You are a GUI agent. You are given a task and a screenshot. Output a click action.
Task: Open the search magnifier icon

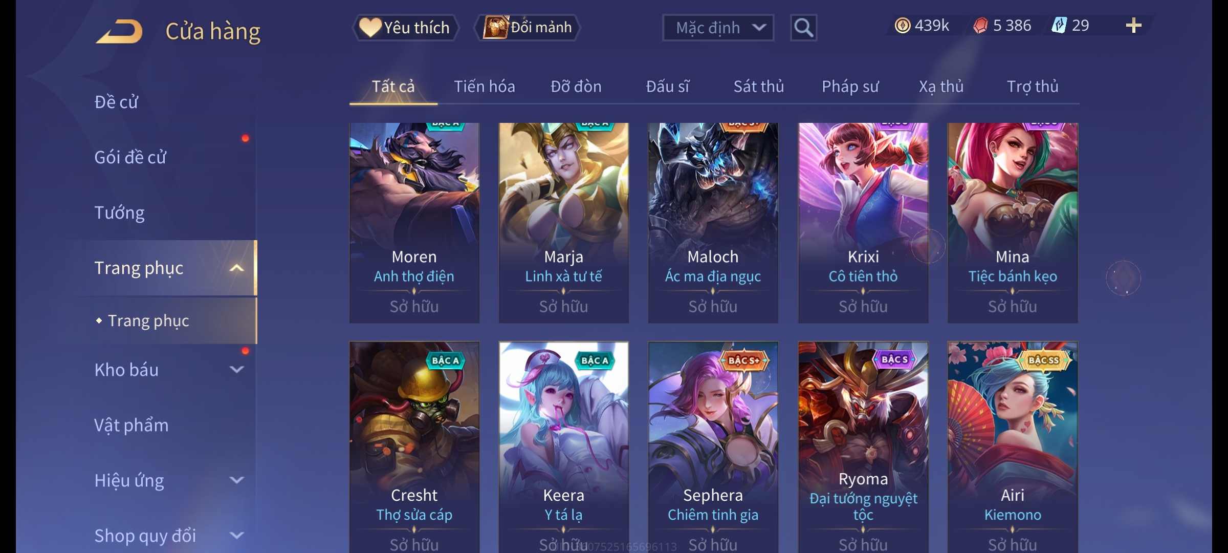click(803, 28)
